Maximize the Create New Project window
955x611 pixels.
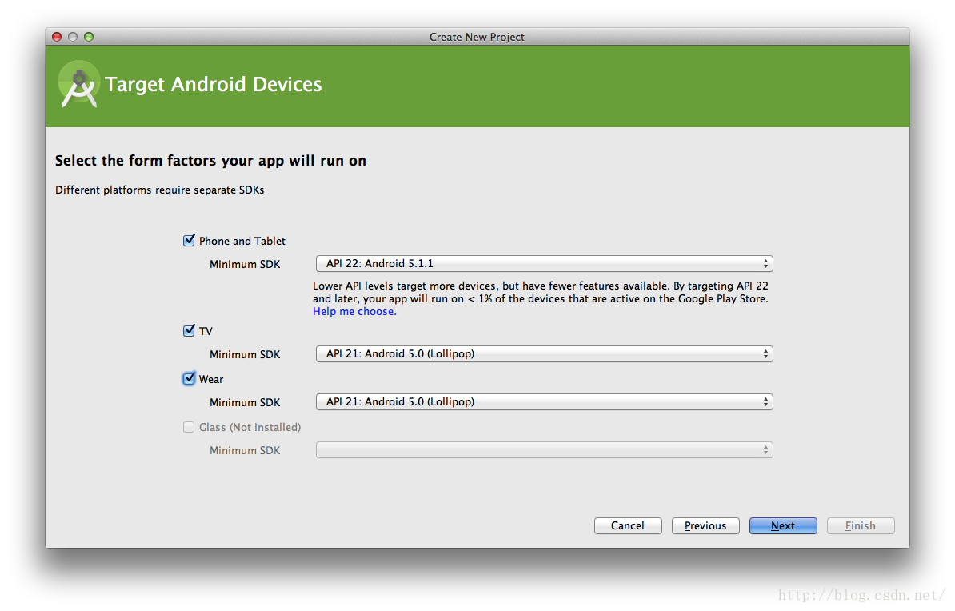89,37
